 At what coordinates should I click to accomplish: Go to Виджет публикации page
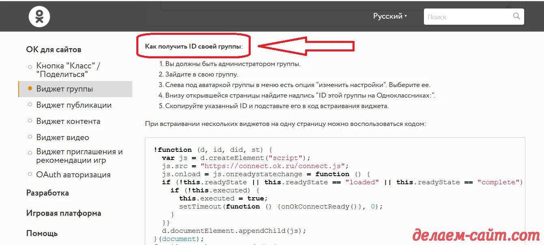click(74, 105)
